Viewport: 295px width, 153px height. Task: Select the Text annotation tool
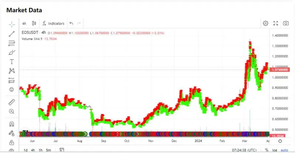pos(12,61)
